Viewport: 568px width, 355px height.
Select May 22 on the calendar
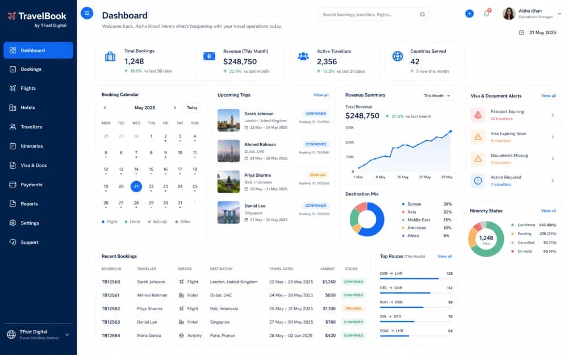(151, 186)
